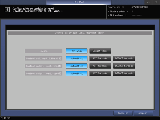Set Secado to Desactivado
The height and width of the screenshot is (120, 160).
[x=100, y=51]
